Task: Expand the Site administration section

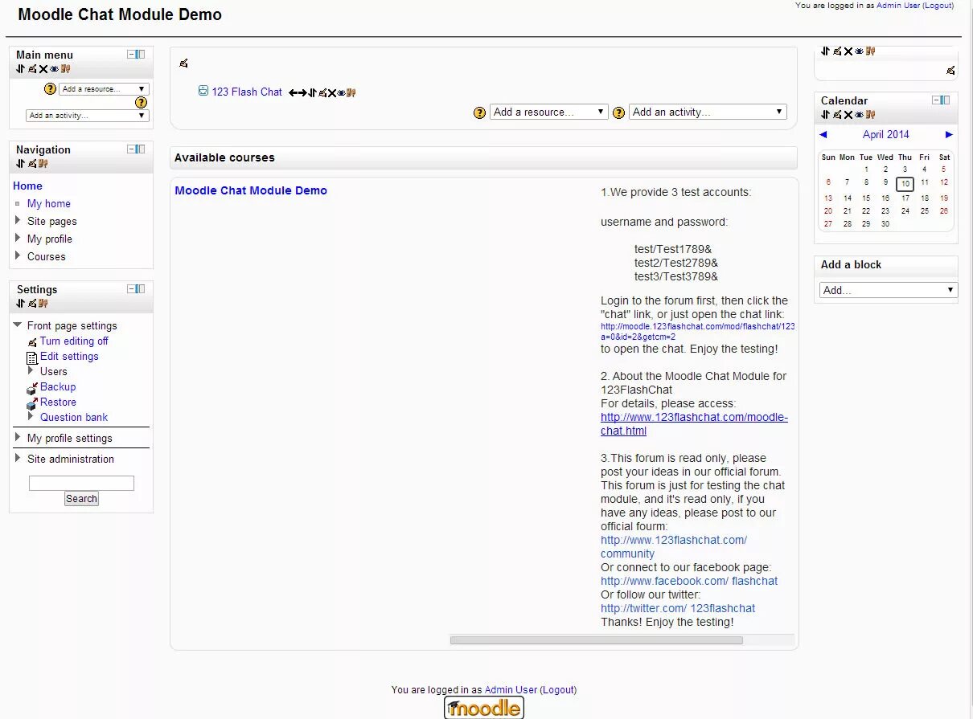Action: point(71,459)
